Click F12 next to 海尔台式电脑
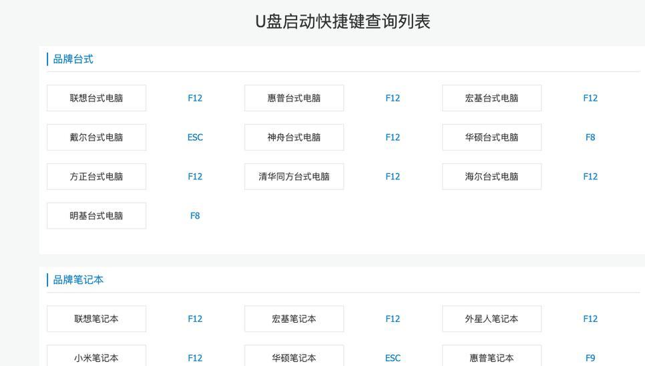 [590, 177]
